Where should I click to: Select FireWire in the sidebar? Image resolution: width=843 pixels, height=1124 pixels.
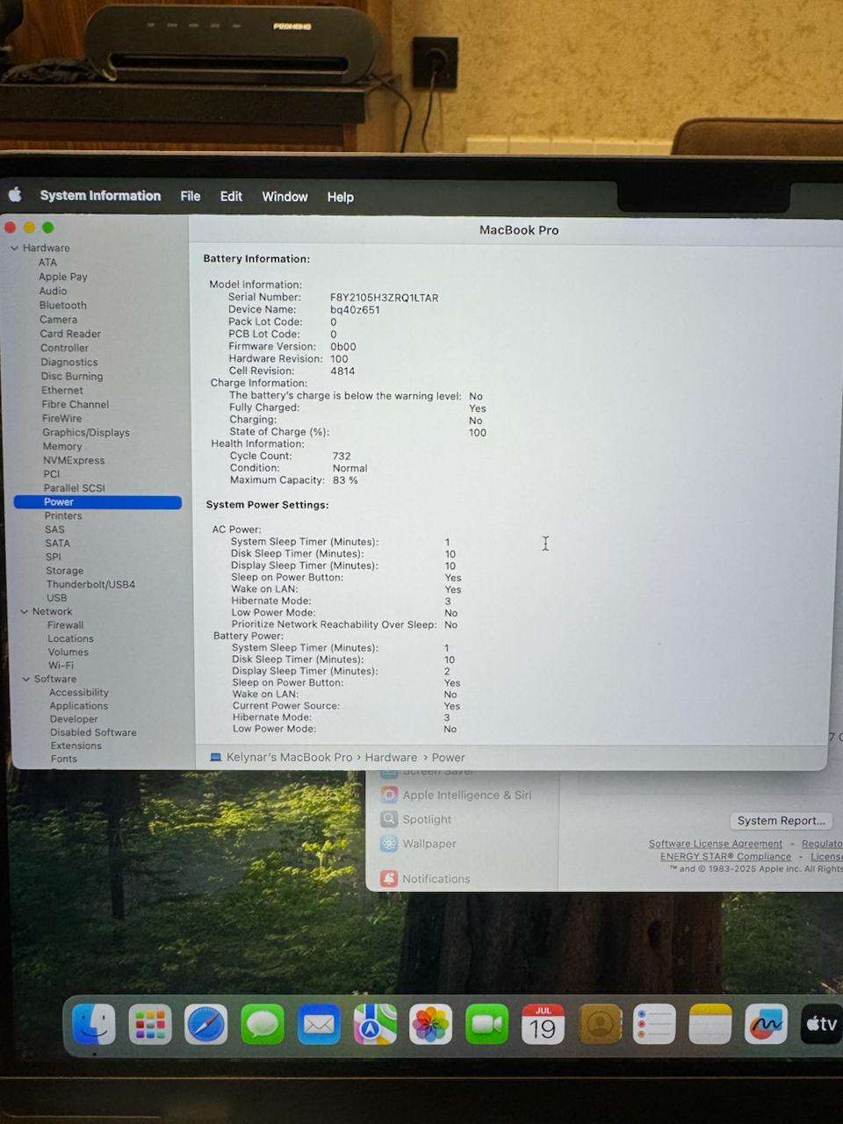[61, 418]
